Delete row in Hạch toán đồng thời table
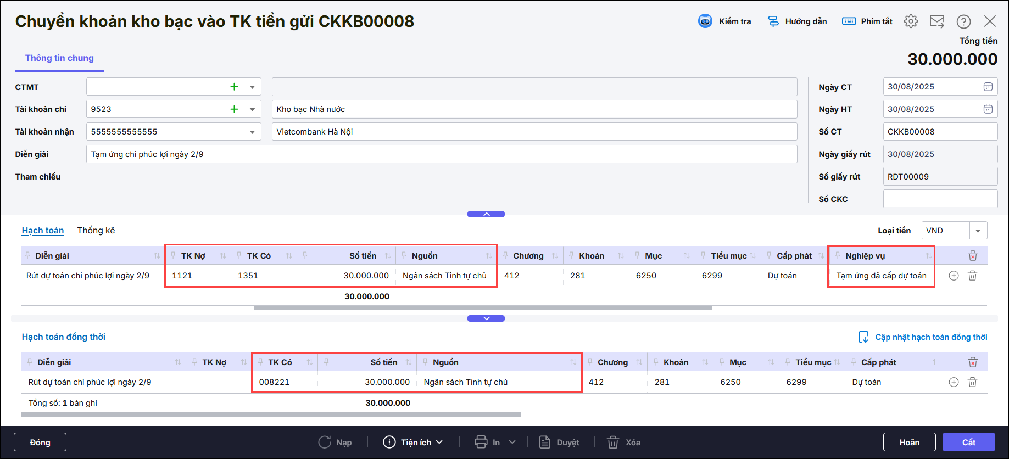This screenshot has height=459, width=1009. click(x=972, y=382)
